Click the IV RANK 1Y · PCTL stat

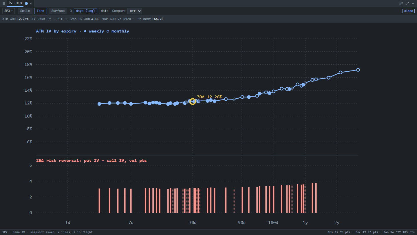pos(50,19)
